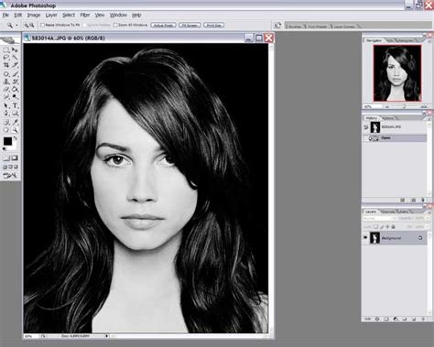Select the Crop tool
This screenshot has width=434, height=347.
point(6,65)
